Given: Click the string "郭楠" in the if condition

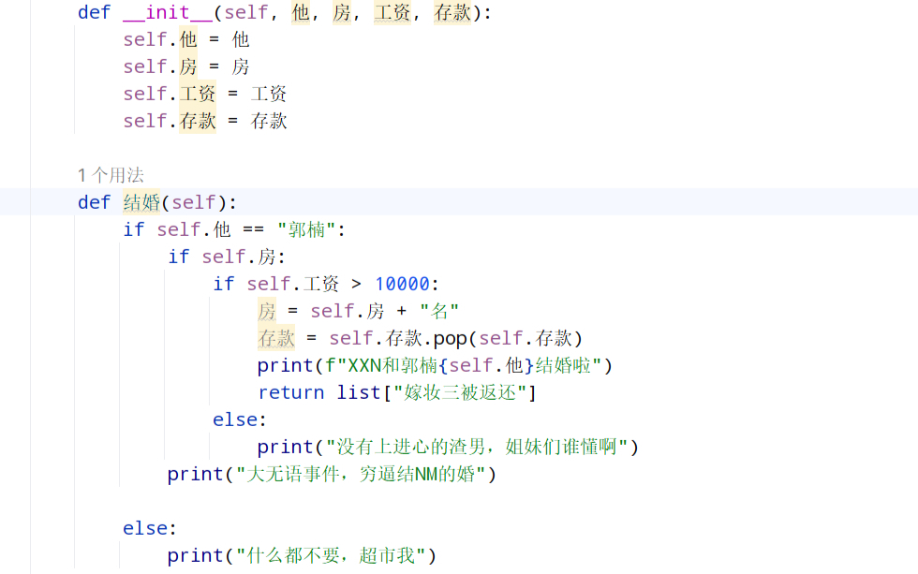Looking at the screenshot, I should tap(306, 229).
